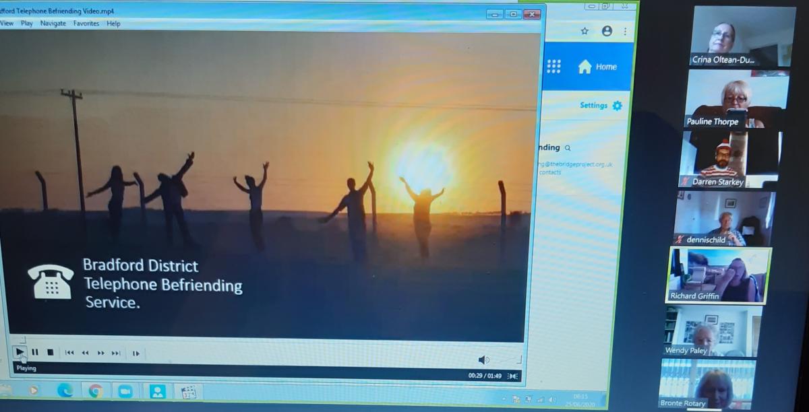Open Zoom from taskbar
The height and width of the screenshot is (412, 809).
(x=125, y=391)
